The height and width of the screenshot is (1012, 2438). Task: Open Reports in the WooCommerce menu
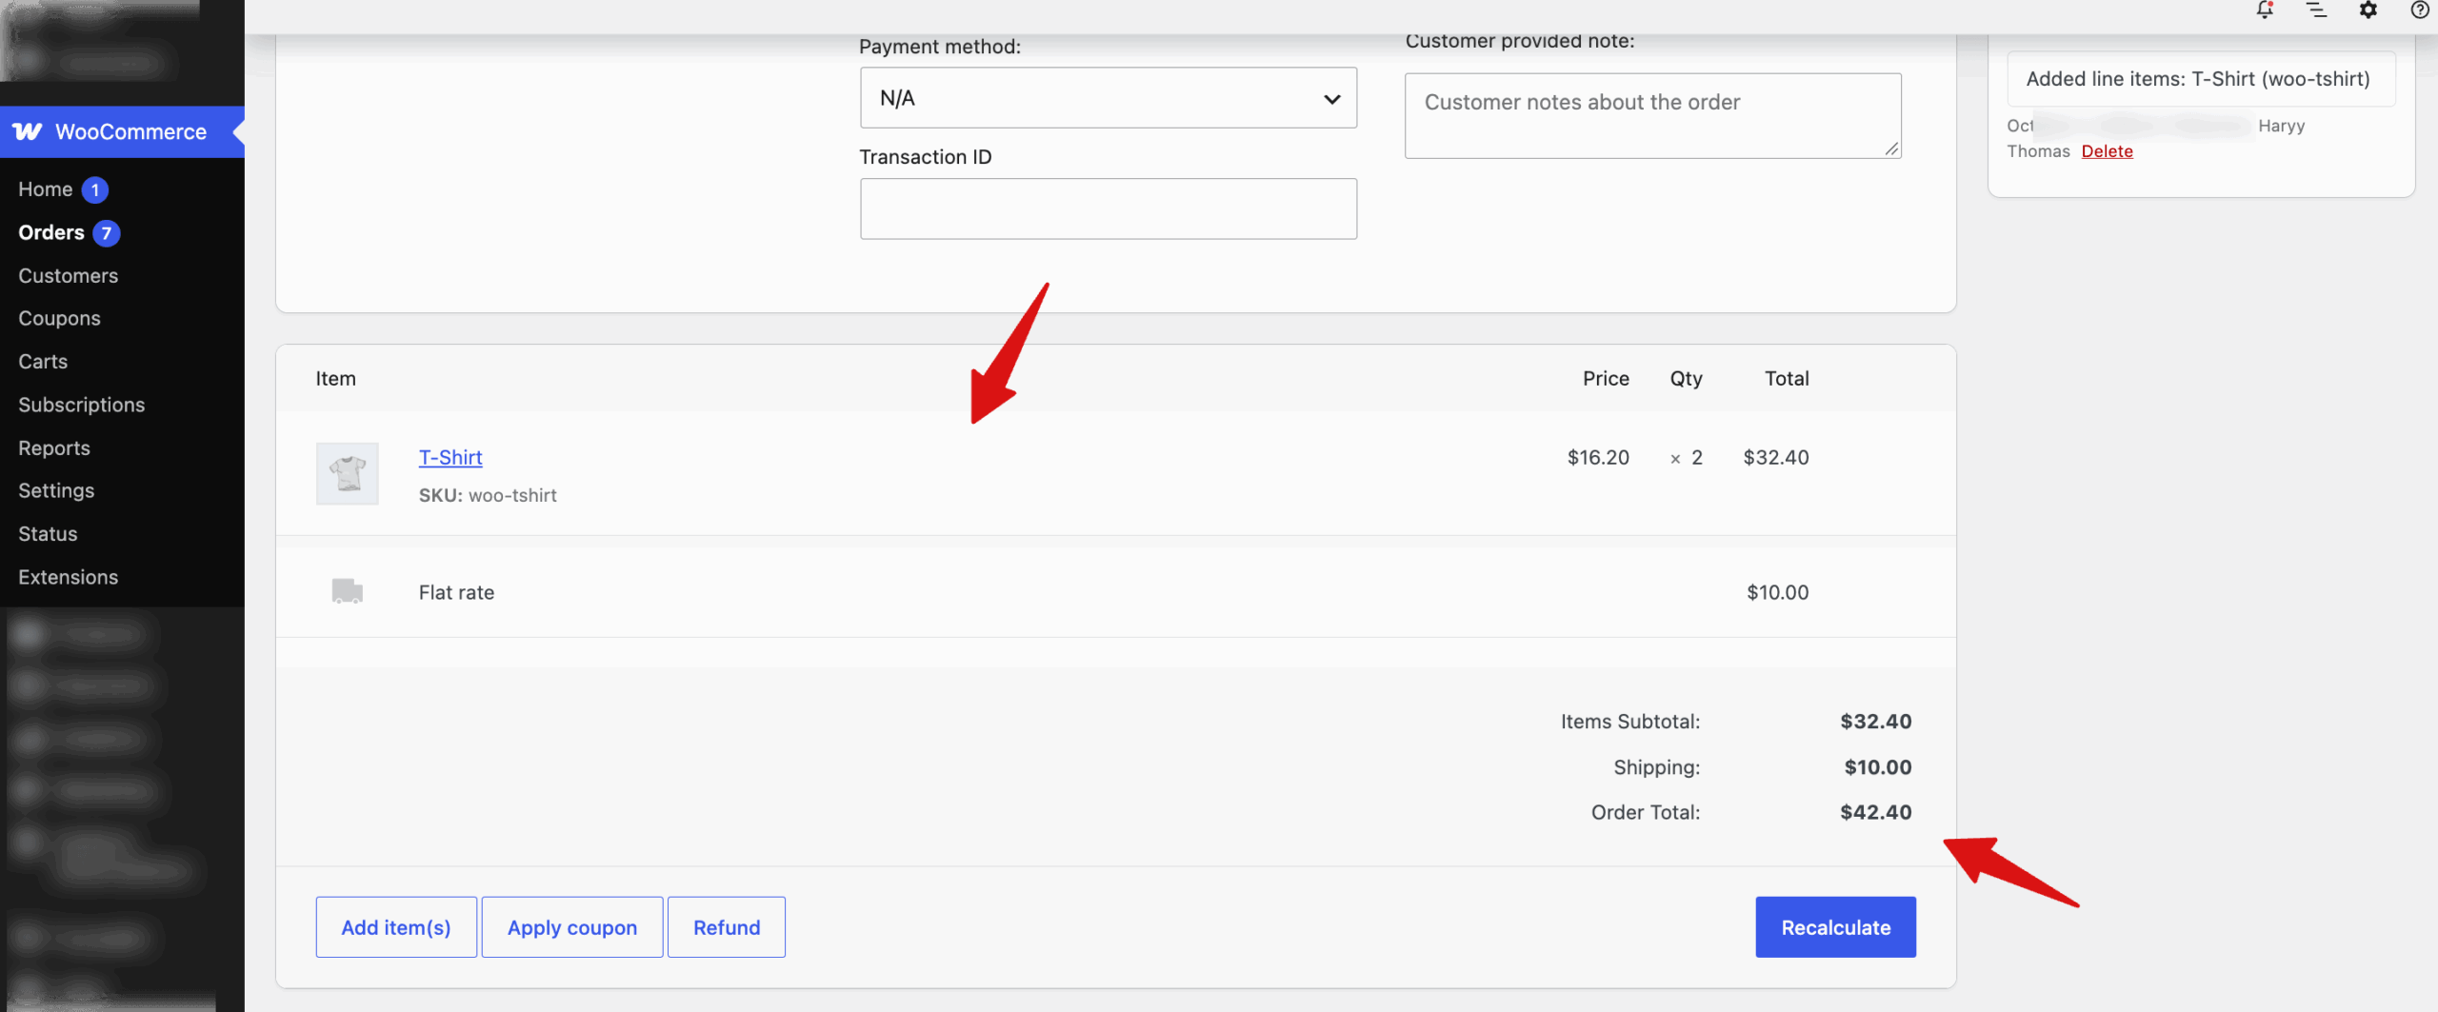(x=53, y=447)
